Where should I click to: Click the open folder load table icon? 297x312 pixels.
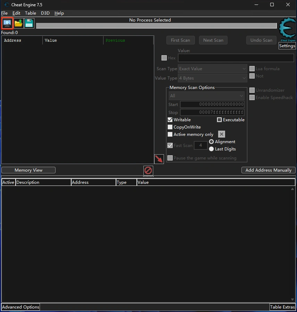coord(18,23)
